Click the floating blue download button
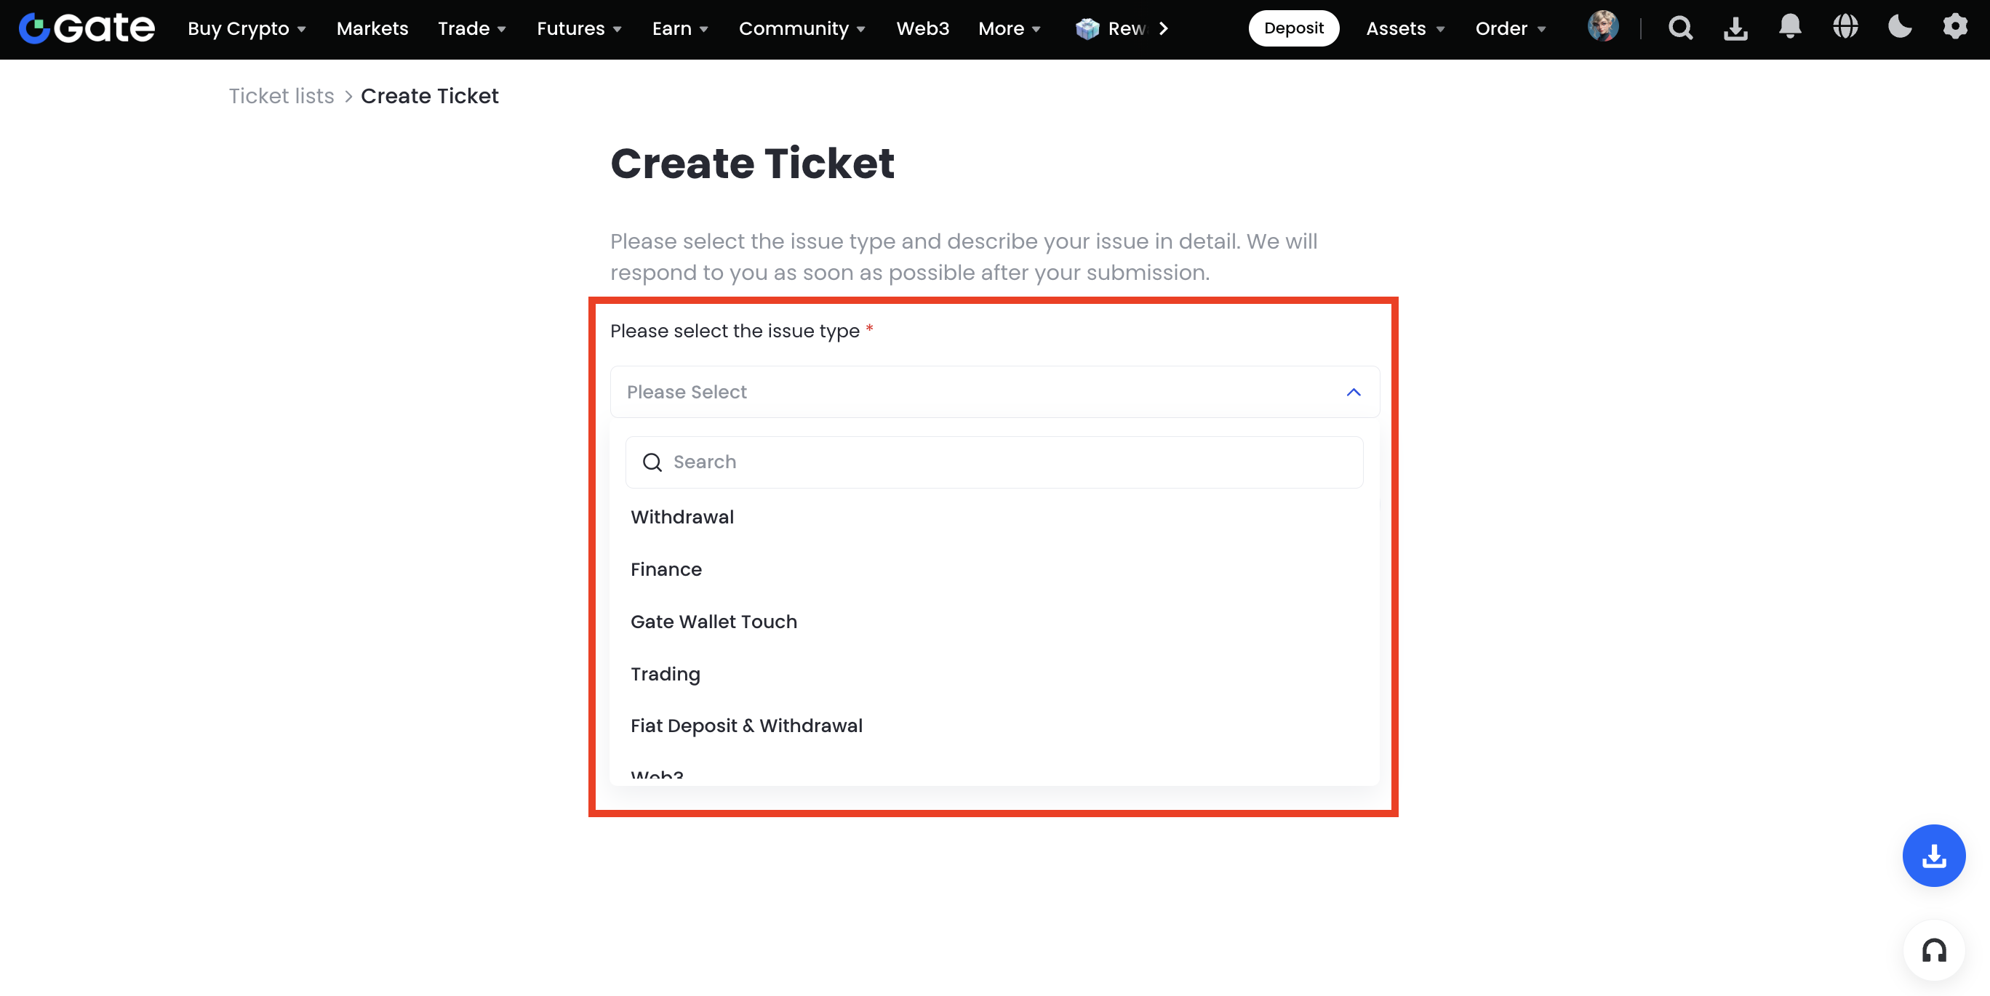 (1933, 856)
